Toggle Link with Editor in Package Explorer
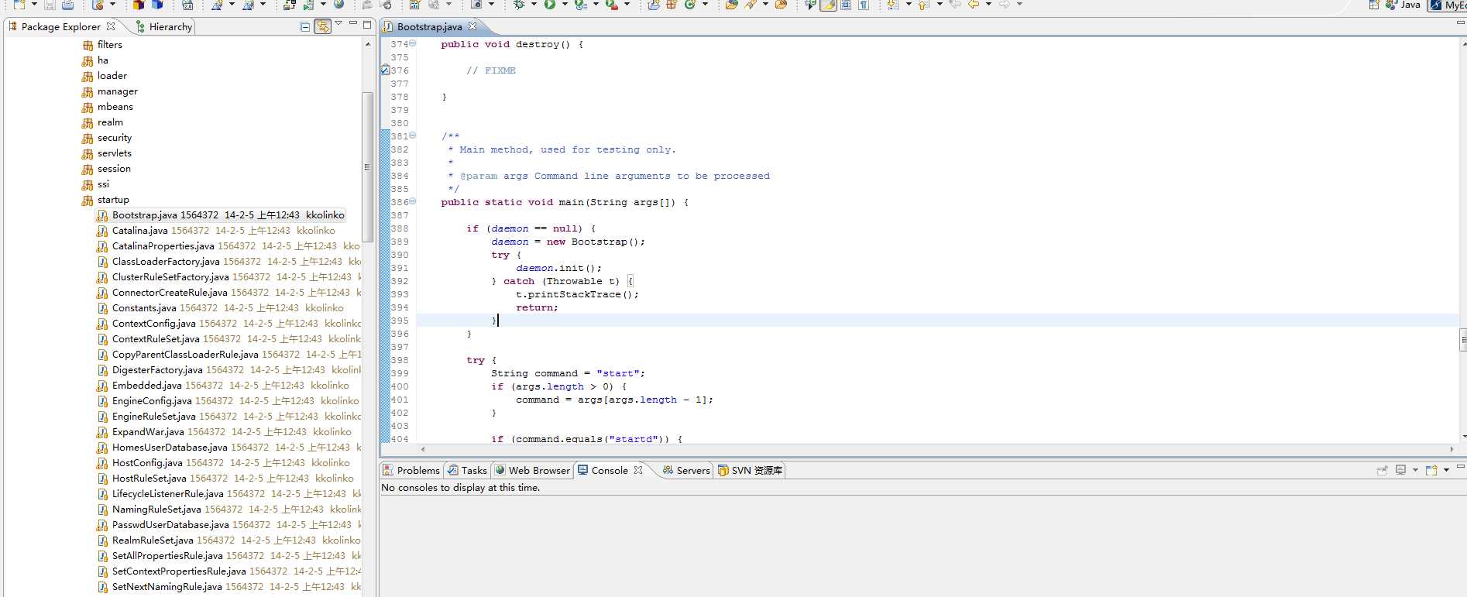The height and width of the screenshot is (597, 1467). pyautogui.click(x=322, y=26)
